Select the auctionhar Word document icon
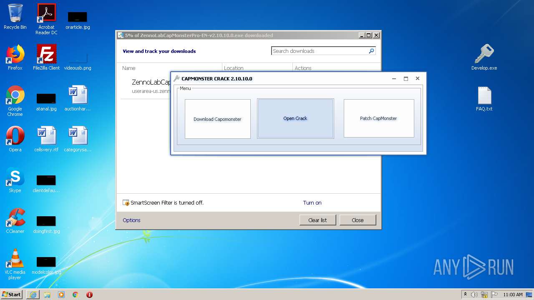This screenshot has width=534, height=300. [x=78, y=98]
